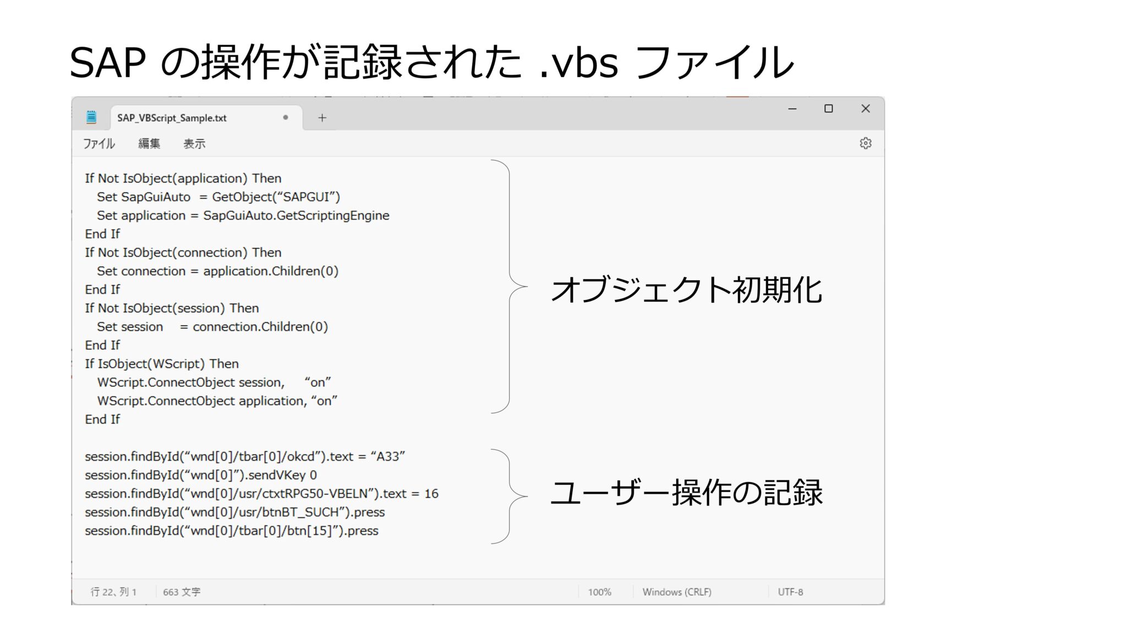Screen dimensions: 1127x634
Task: Open Notepad settings with the gear icon
Action: click(866, 144)
